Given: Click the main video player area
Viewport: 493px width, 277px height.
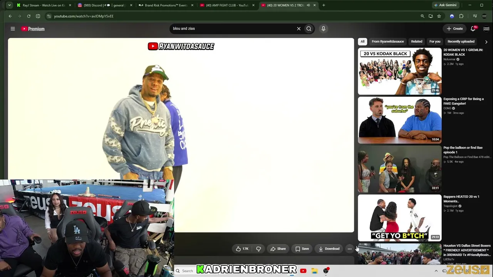Looking at the screenshot, I should click(x=181, y=135).
